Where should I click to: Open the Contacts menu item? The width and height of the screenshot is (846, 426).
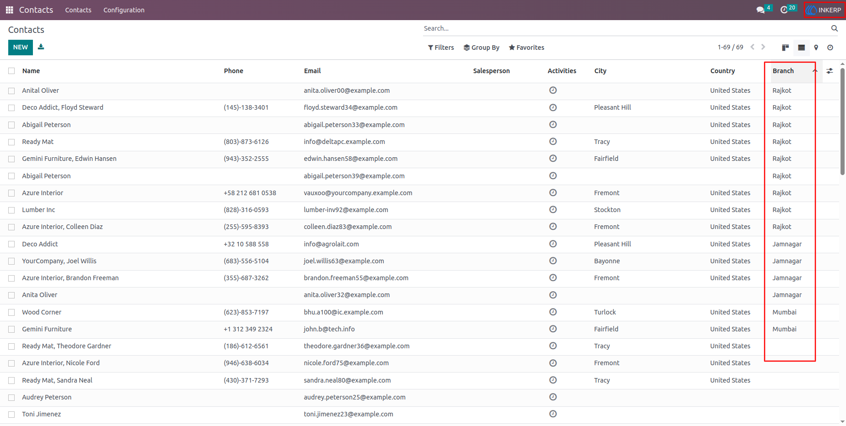78,10
